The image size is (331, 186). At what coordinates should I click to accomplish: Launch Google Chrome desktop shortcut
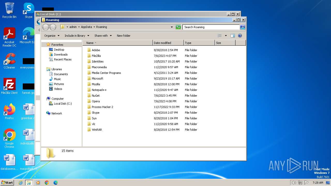pos(9,138)
